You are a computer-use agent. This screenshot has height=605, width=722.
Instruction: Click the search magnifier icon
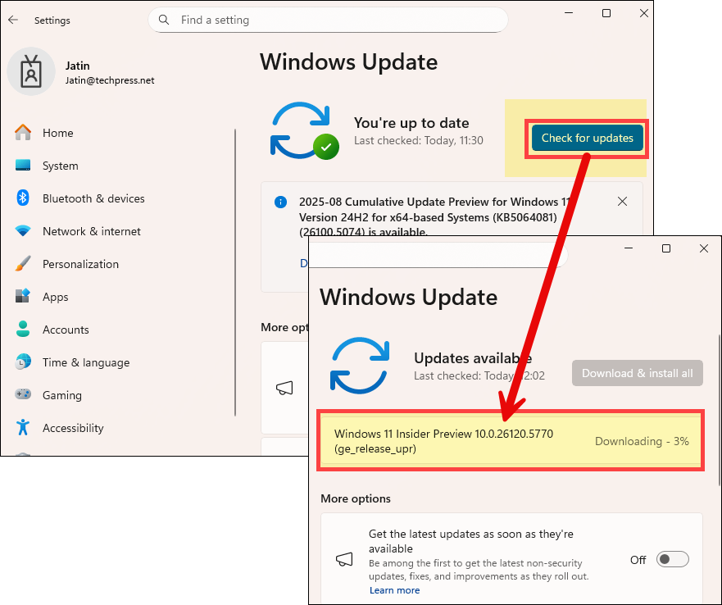tap(163, 20)
